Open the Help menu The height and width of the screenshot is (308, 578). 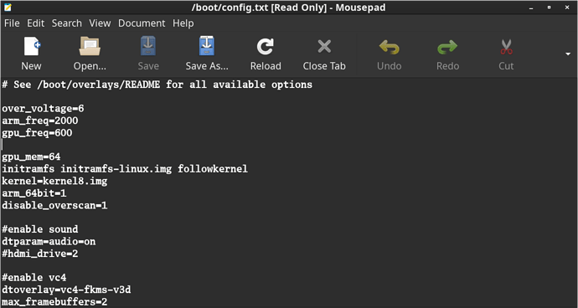[x=183, y=23]
